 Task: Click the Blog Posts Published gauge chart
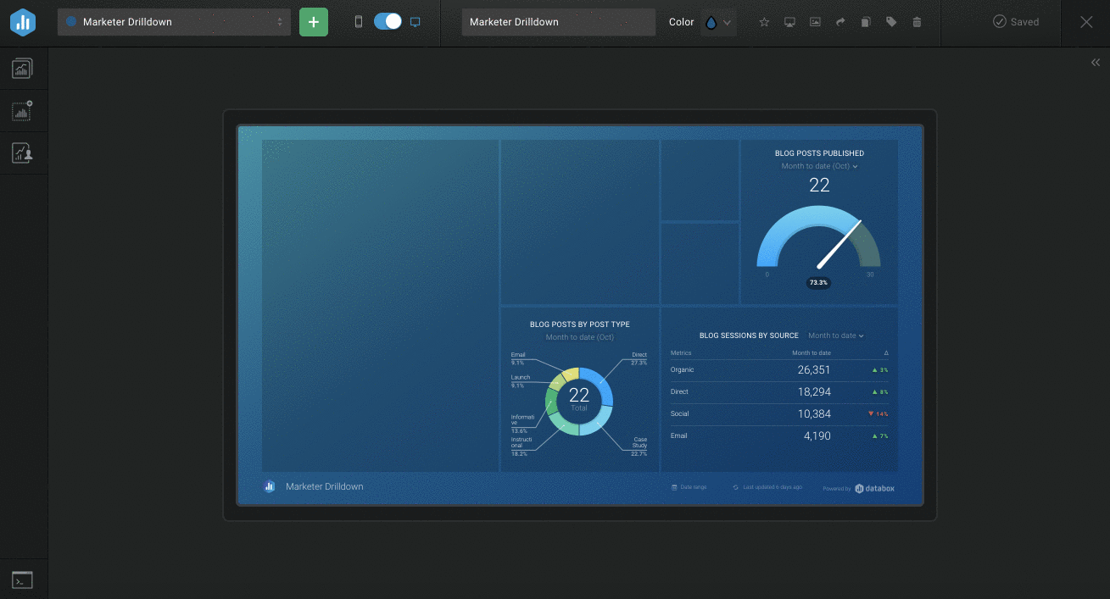click(x=818, y=241)
